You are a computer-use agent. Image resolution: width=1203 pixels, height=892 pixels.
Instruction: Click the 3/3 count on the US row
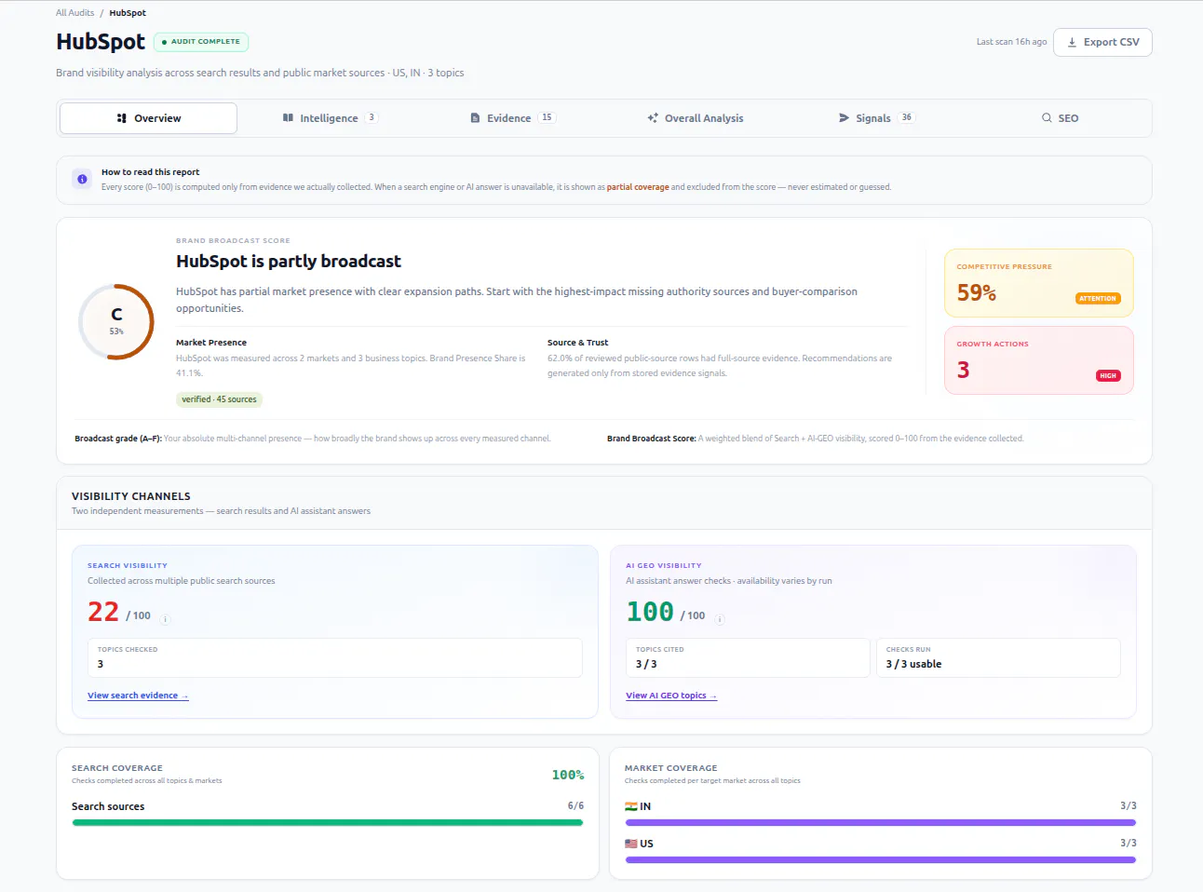[1129, 844]
